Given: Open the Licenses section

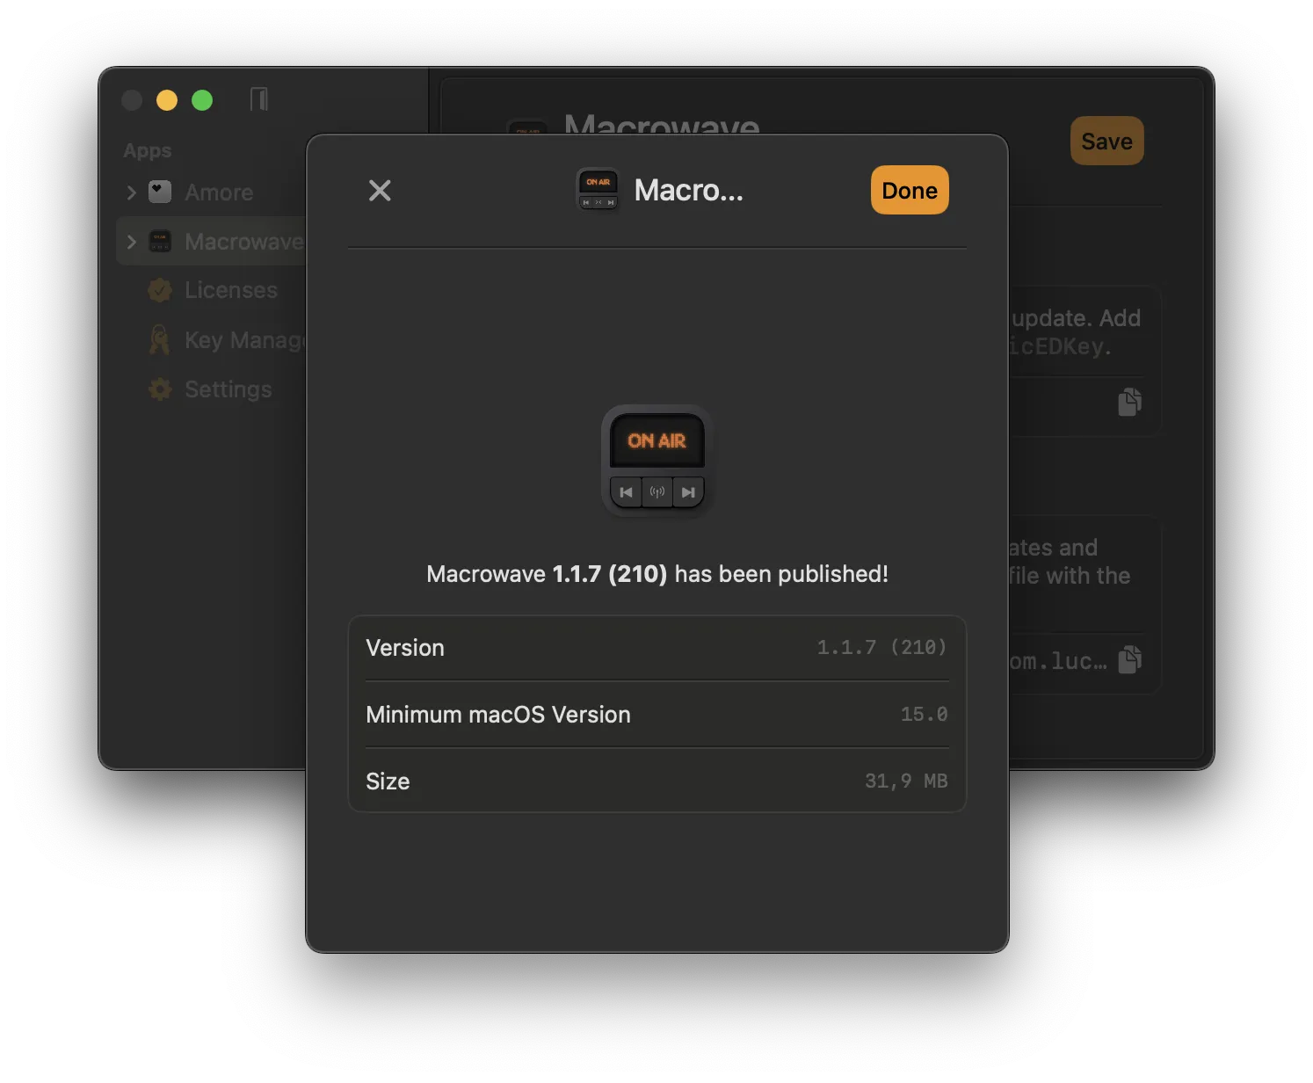Looking at the screenshot, I should click(230, 290).
